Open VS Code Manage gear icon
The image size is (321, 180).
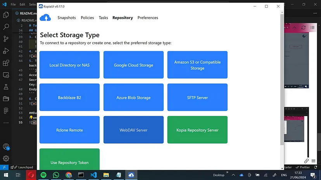[6, 158]
